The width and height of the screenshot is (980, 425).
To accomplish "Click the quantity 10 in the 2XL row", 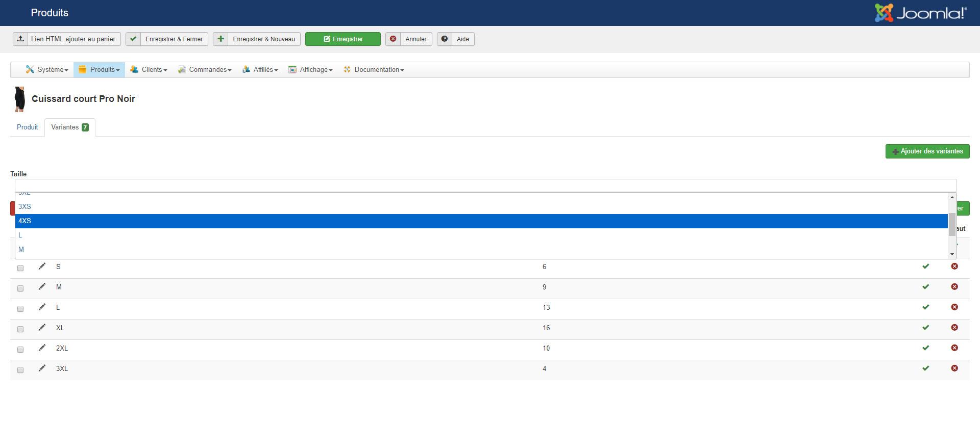I will pyautogui.click(x=546, y=349).
